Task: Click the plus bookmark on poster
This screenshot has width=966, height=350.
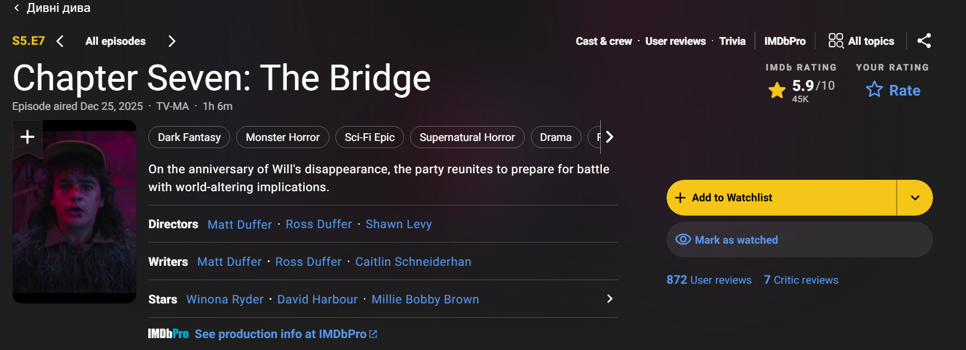Action: (x=27, y=137)
